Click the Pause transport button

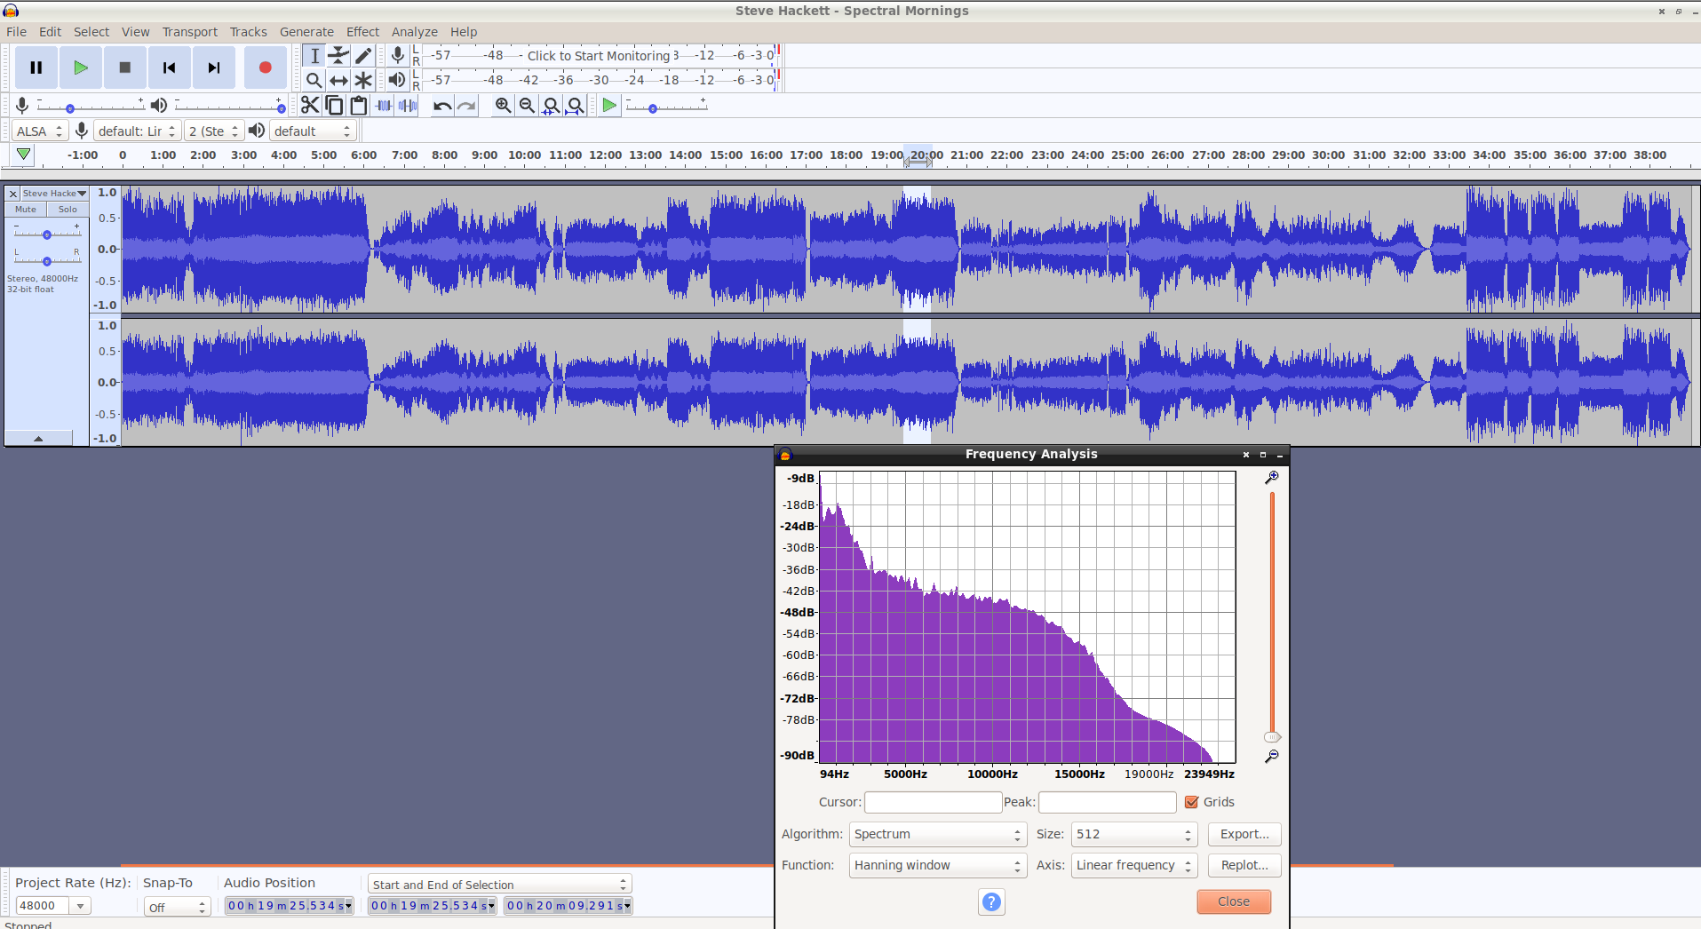[36, 67]
